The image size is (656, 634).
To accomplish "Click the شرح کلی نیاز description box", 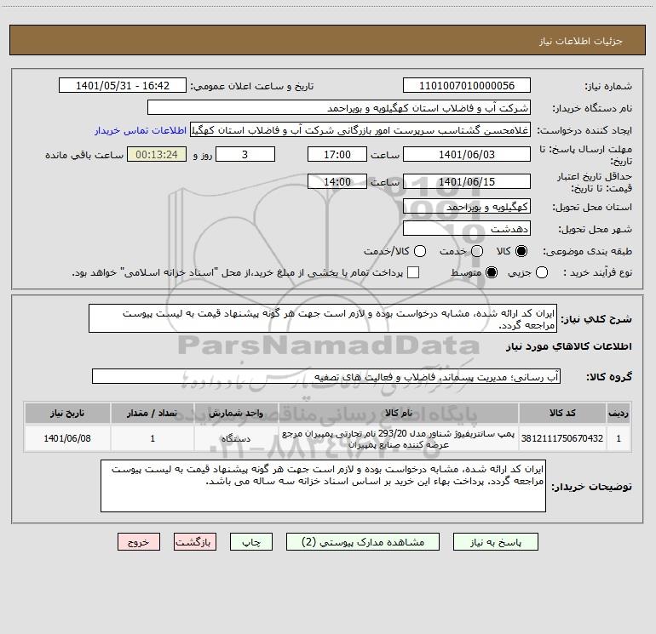I will pyautogui.click(x=323, y=319).
